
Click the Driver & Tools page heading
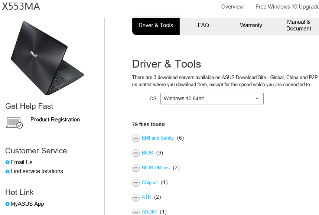(166, 64)
